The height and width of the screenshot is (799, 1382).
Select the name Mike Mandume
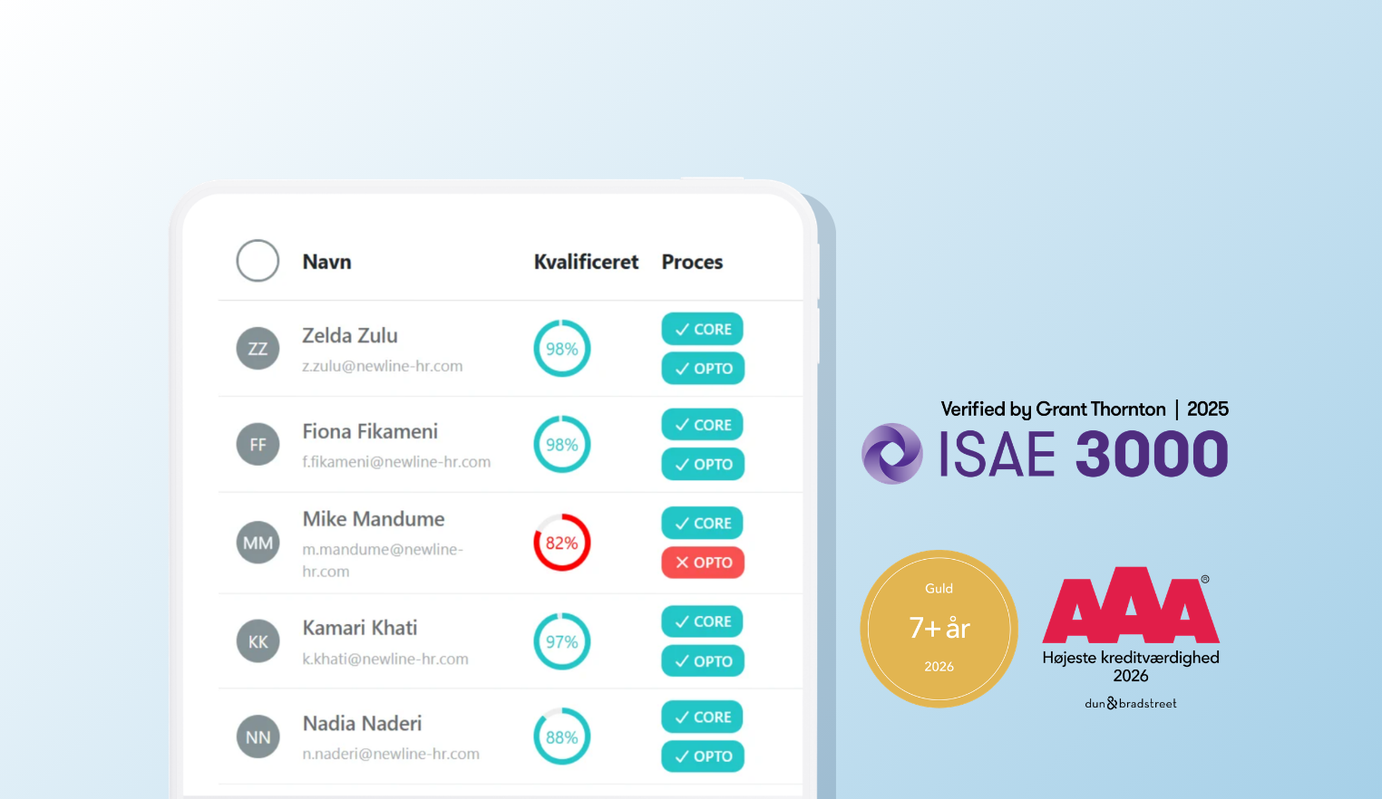pyautogui.click(x=374, y=519)
